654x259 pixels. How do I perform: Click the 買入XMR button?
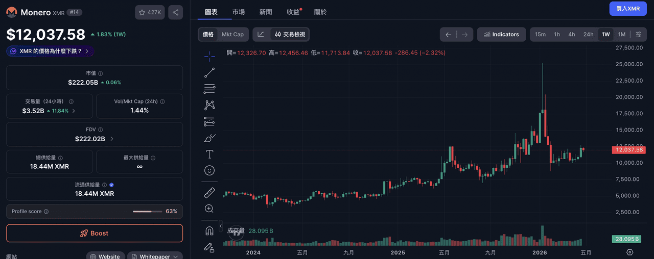(628, 9)
